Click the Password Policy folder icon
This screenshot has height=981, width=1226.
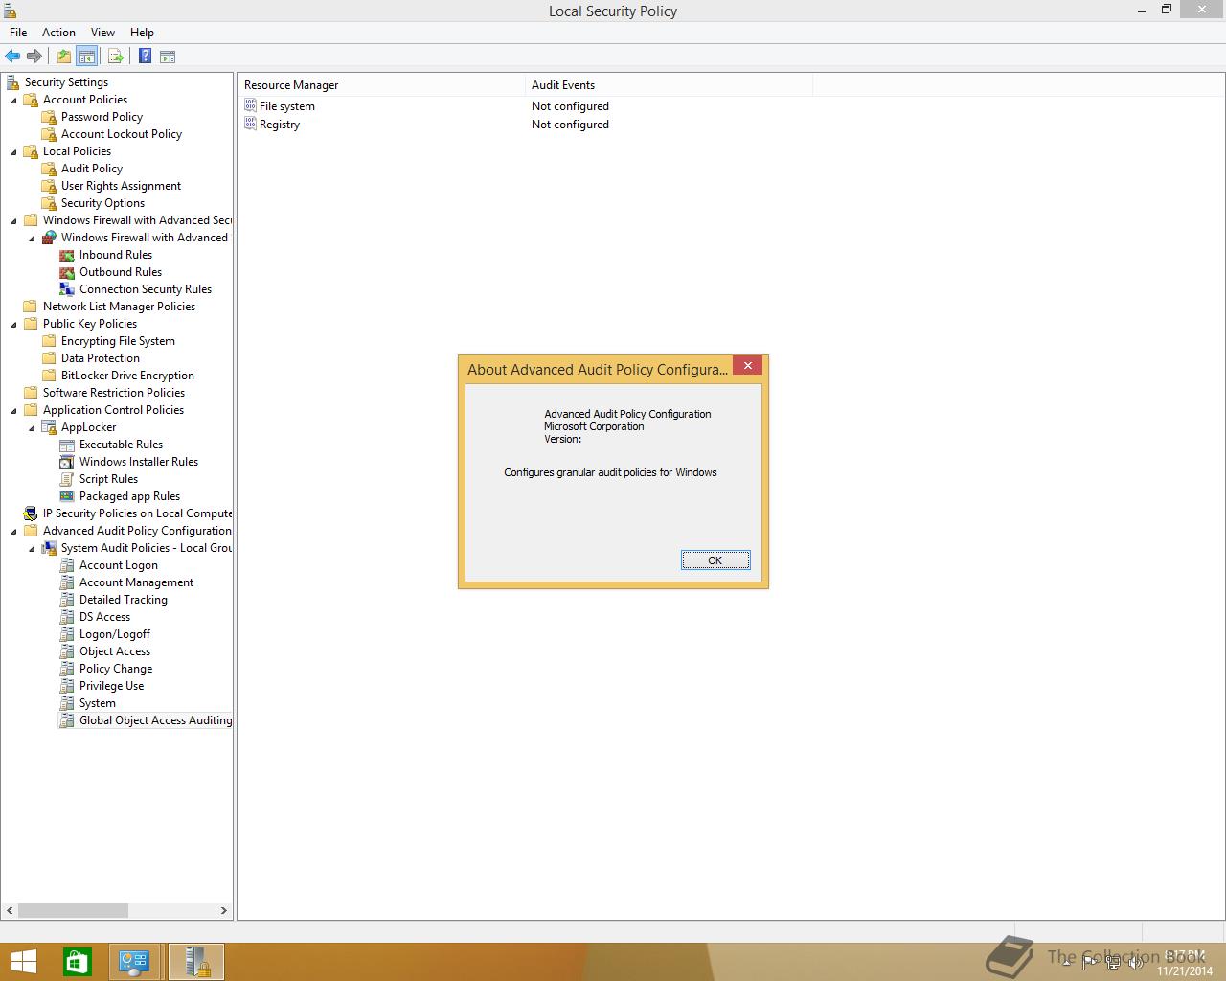point(49,117)
